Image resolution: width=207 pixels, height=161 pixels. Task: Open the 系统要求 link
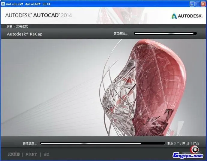31,154
